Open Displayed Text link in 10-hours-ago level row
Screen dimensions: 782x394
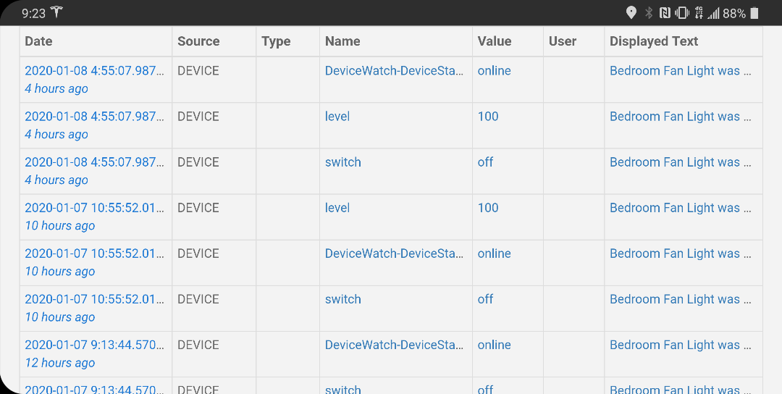pyautogui.click(x=680, y=208)
